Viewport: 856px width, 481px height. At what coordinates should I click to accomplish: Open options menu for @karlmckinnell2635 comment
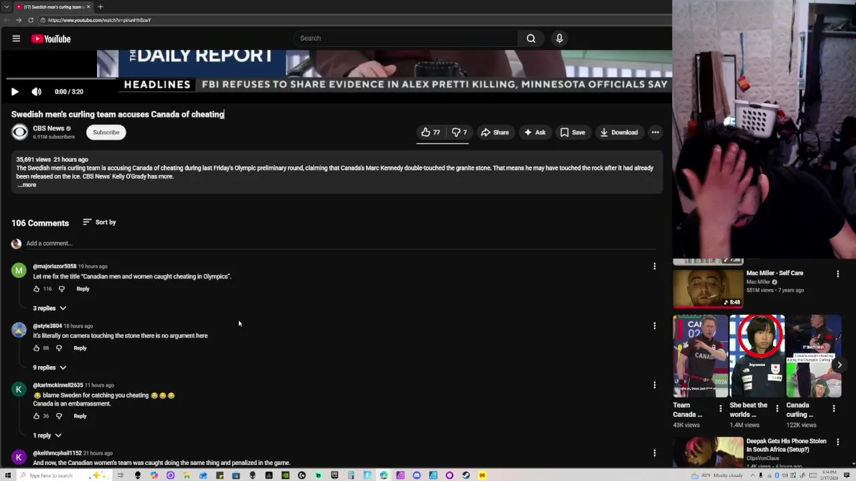[x=655, y=385]
